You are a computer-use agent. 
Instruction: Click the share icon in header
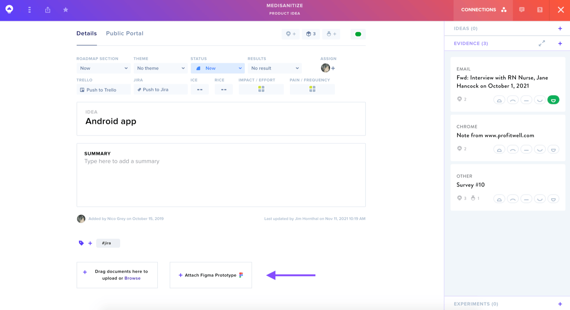48,10
